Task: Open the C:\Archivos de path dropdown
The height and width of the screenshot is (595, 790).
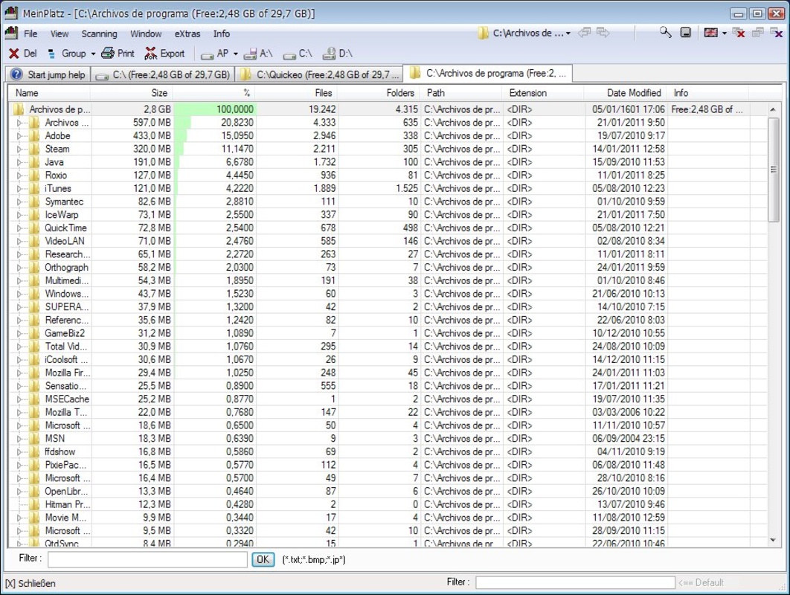Action: pyautogui.click(x=568, y=33)
